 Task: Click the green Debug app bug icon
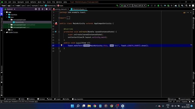pos(158,5)
